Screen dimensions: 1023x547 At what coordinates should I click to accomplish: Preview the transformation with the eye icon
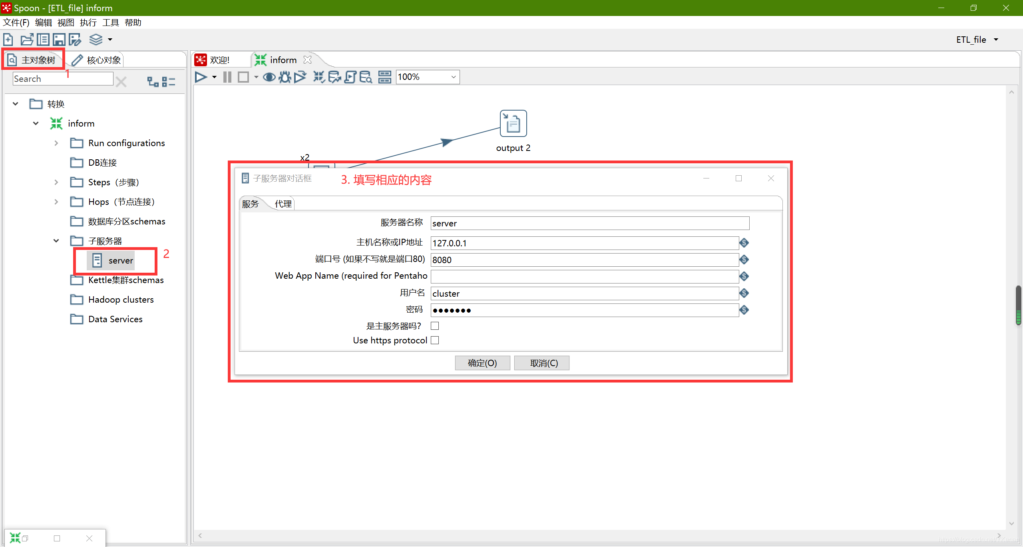(x=269, y=77)
